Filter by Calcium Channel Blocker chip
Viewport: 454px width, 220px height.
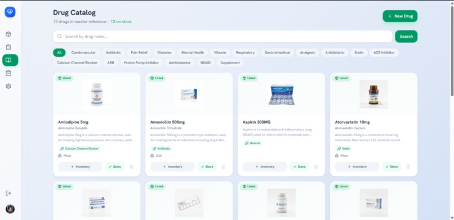tap(77, 62)
